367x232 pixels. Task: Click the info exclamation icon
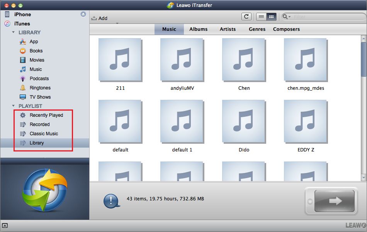110,200
